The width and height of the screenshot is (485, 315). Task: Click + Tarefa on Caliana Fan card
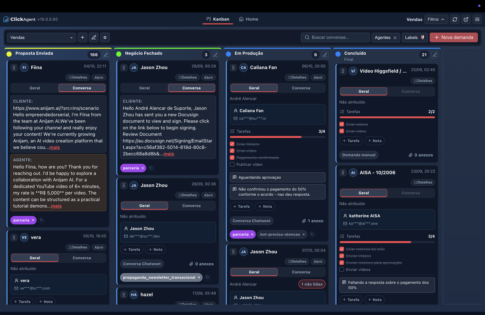click(241, 206)
